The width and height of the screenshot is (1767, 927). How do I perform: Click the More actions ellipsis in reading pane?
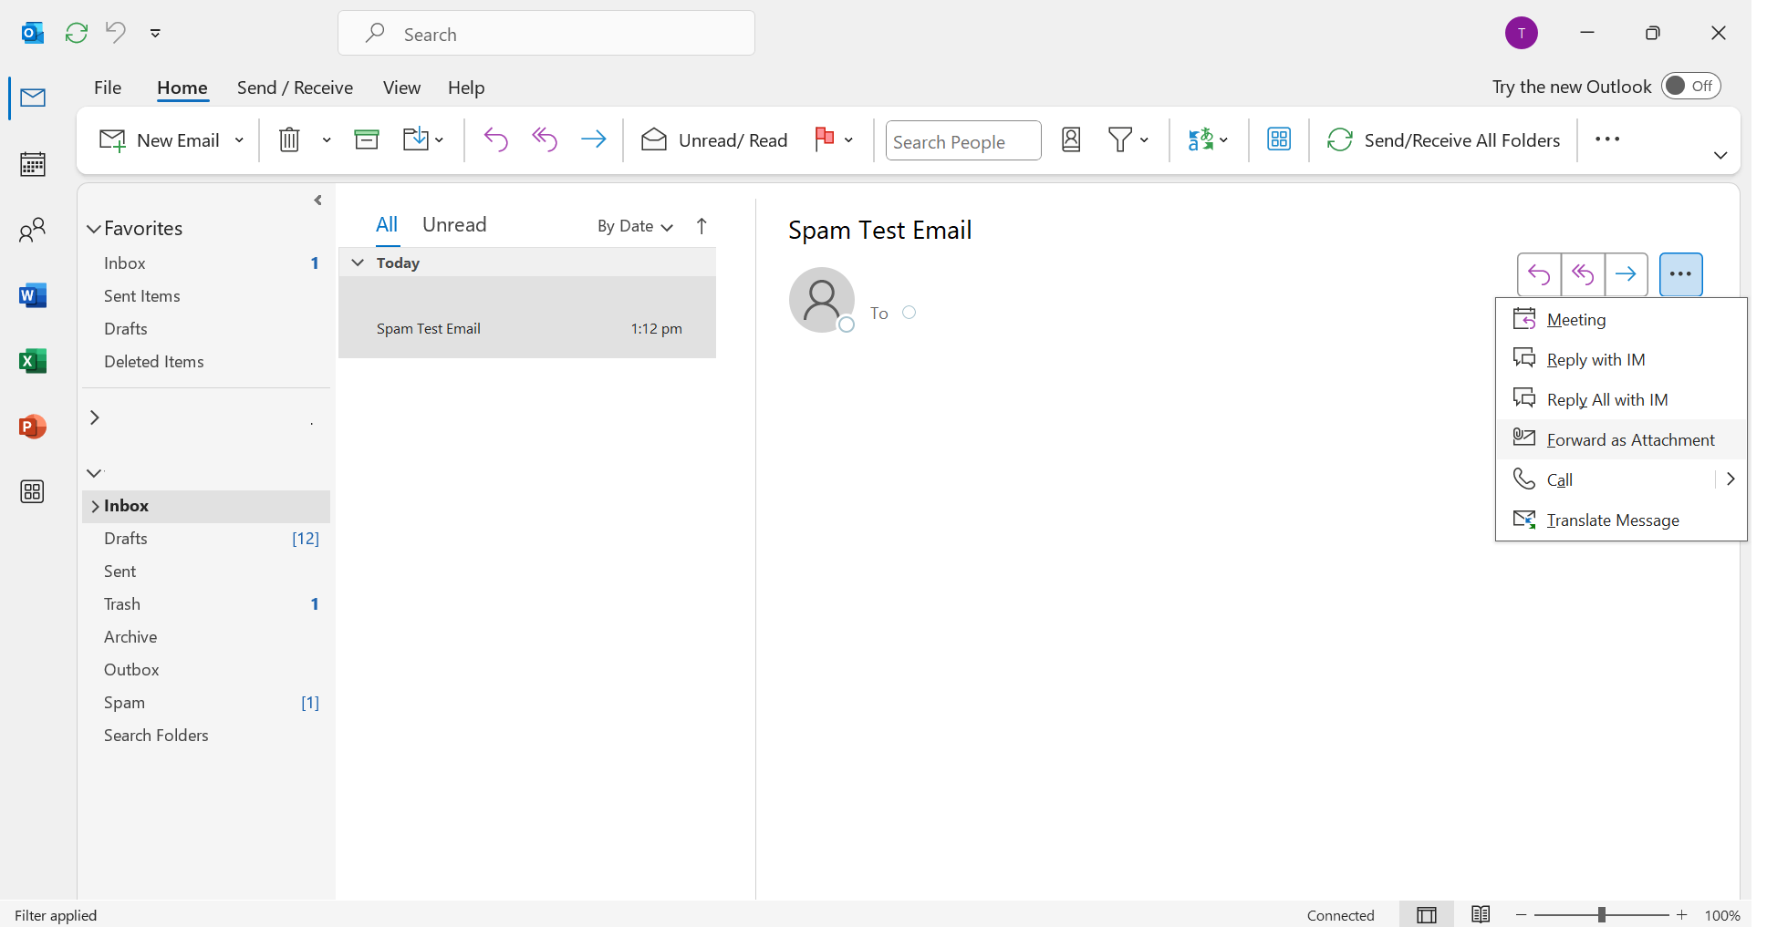tap(1681, 274)
